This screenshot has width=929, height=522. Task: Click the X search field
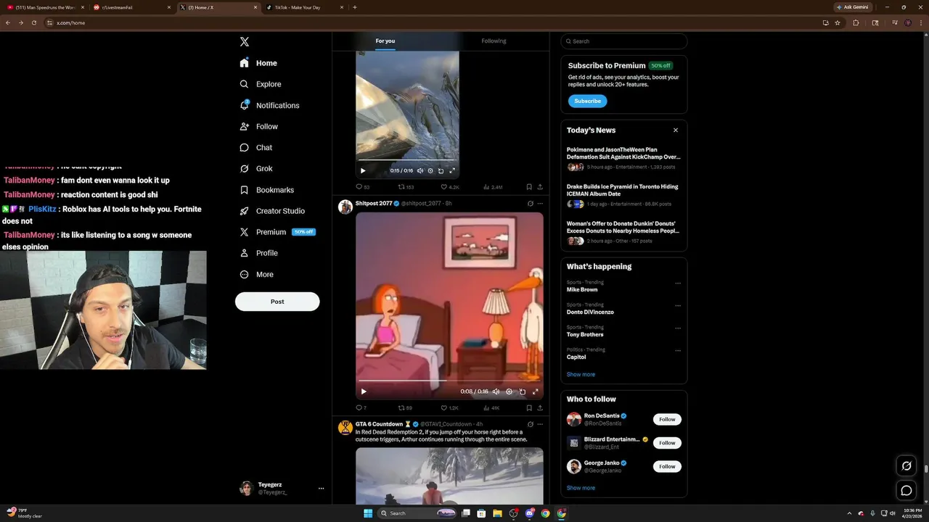tap(624, 41)
